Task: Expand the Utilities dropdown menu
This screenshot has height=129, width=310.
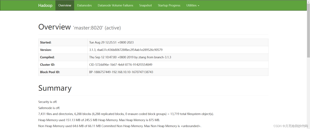Action: coord(193,5)
